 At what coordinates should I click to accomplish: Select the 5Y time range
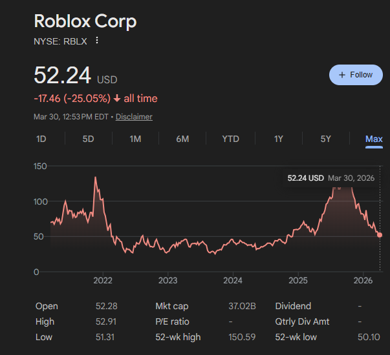pyautogui.click(x=325, y=139)
